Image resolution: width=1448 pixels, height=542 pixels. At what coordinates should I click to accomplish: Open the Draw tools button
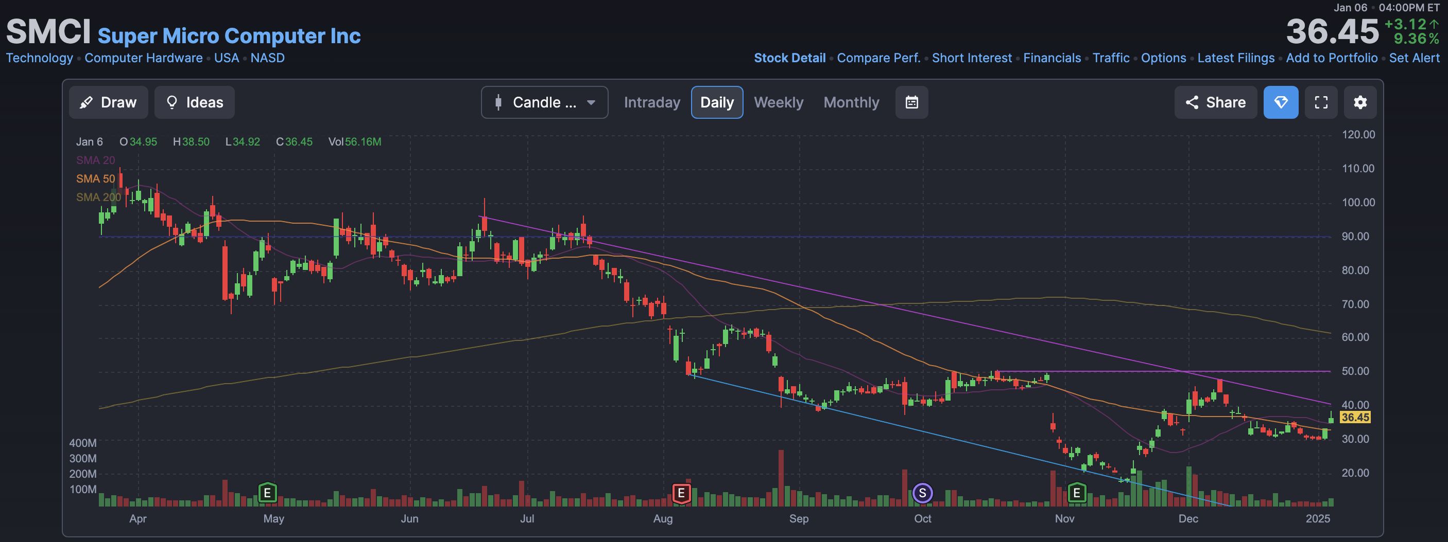(109, 102)
